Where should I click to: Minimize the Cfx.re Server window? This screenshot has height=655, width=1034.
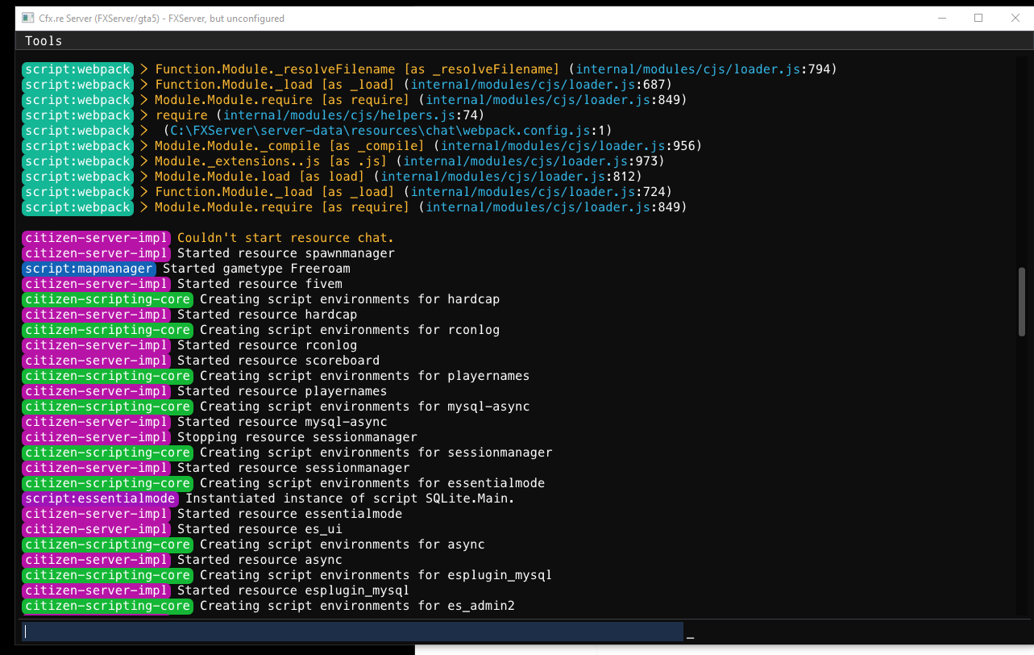tap(942, 18)
